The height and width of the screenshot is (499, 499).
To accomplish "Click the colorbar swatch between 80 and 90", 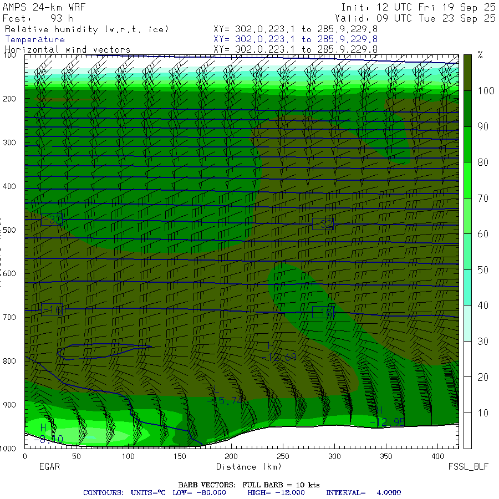I will [467, 145].
